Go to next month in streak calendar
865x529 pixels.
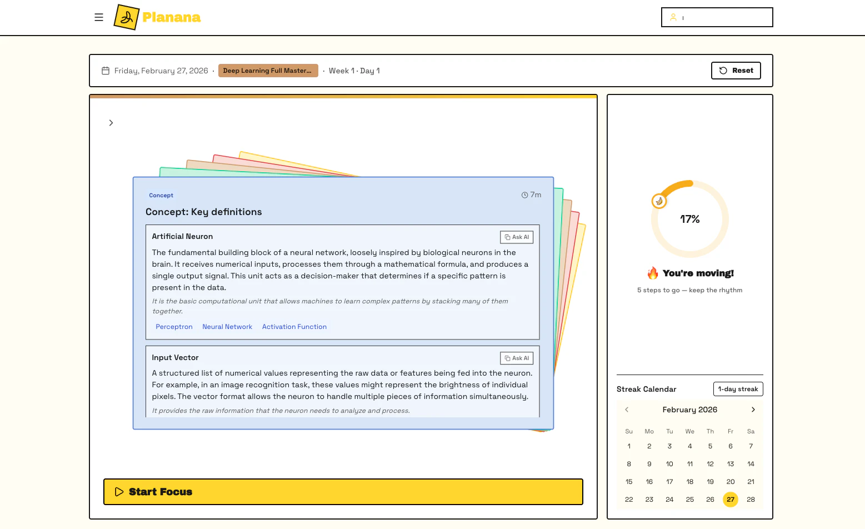[x=753, y=410]
